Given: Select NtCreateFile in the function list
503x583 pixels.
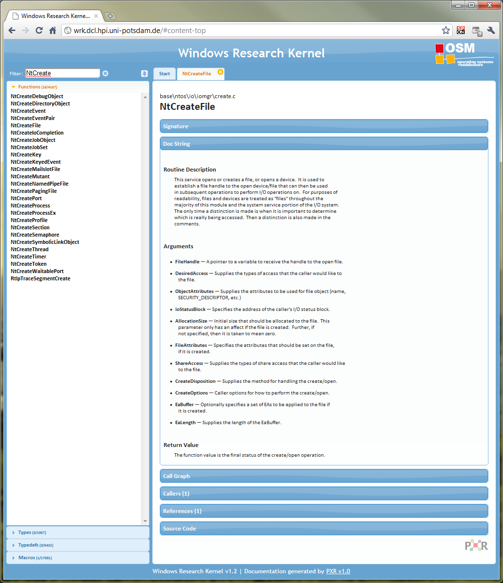Looking at the screenshot, I should (x=26, y=125).
